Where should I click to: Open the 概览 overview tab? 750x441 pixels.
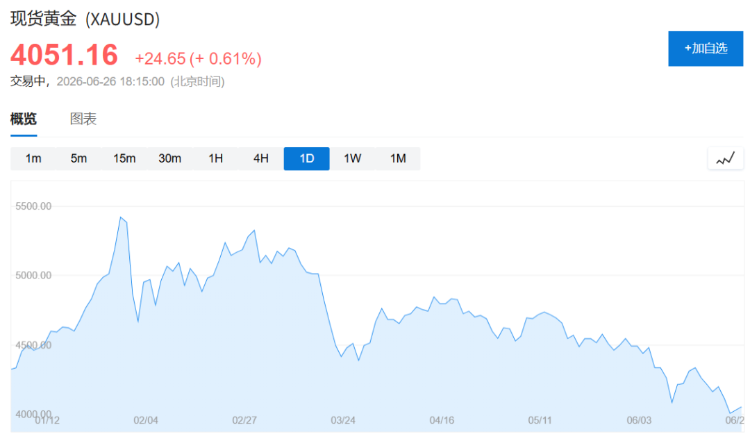(24, 119)
